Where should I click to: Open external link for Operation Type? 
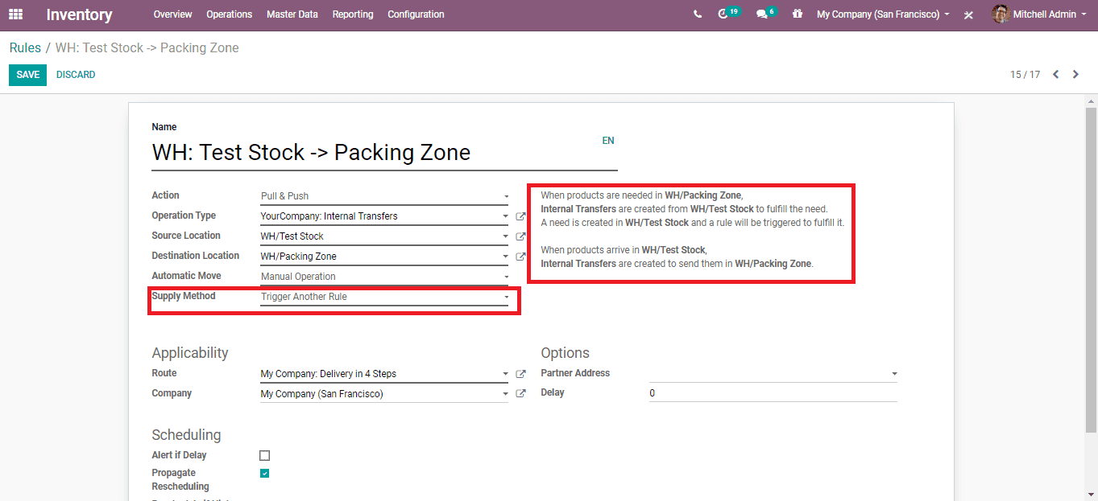pos(520,216)
